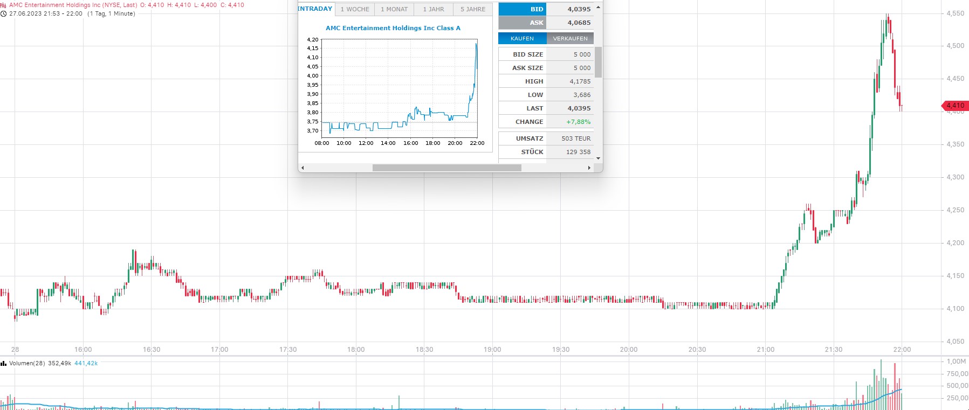The height and width of the screenshot is (410, 969).
Task: Click the right arrow of the horizontal scrollbar
Action: [x=589, y=168]
